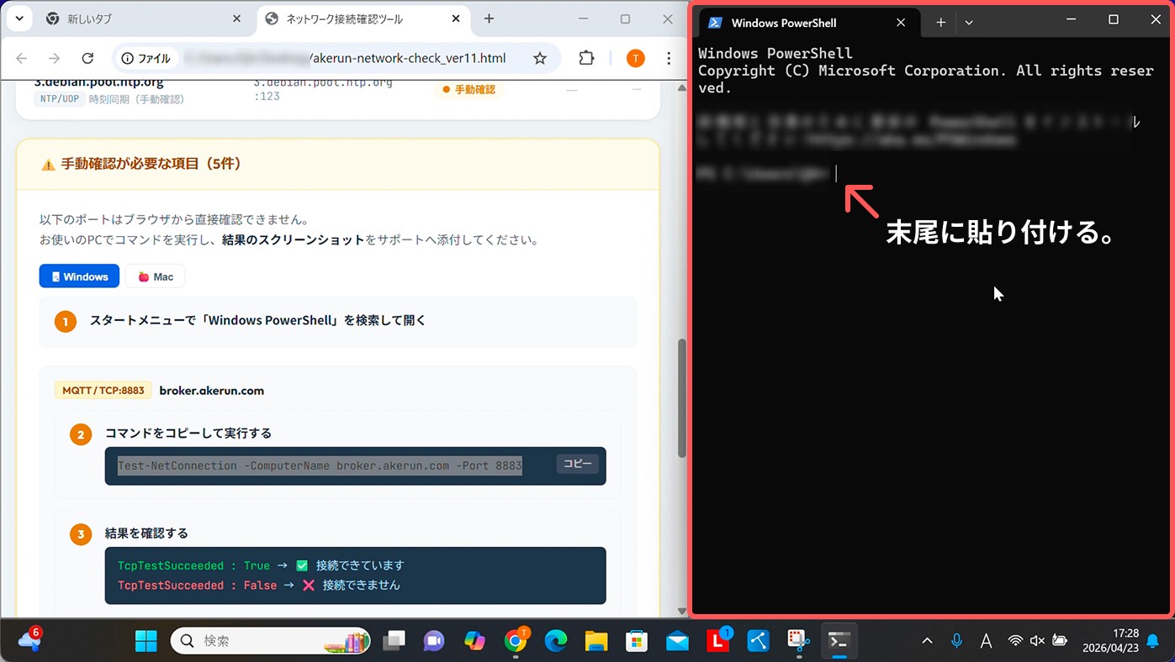Click the scrollbar down arrow in Chrome
1175x662 pixels.
point(682,612)
